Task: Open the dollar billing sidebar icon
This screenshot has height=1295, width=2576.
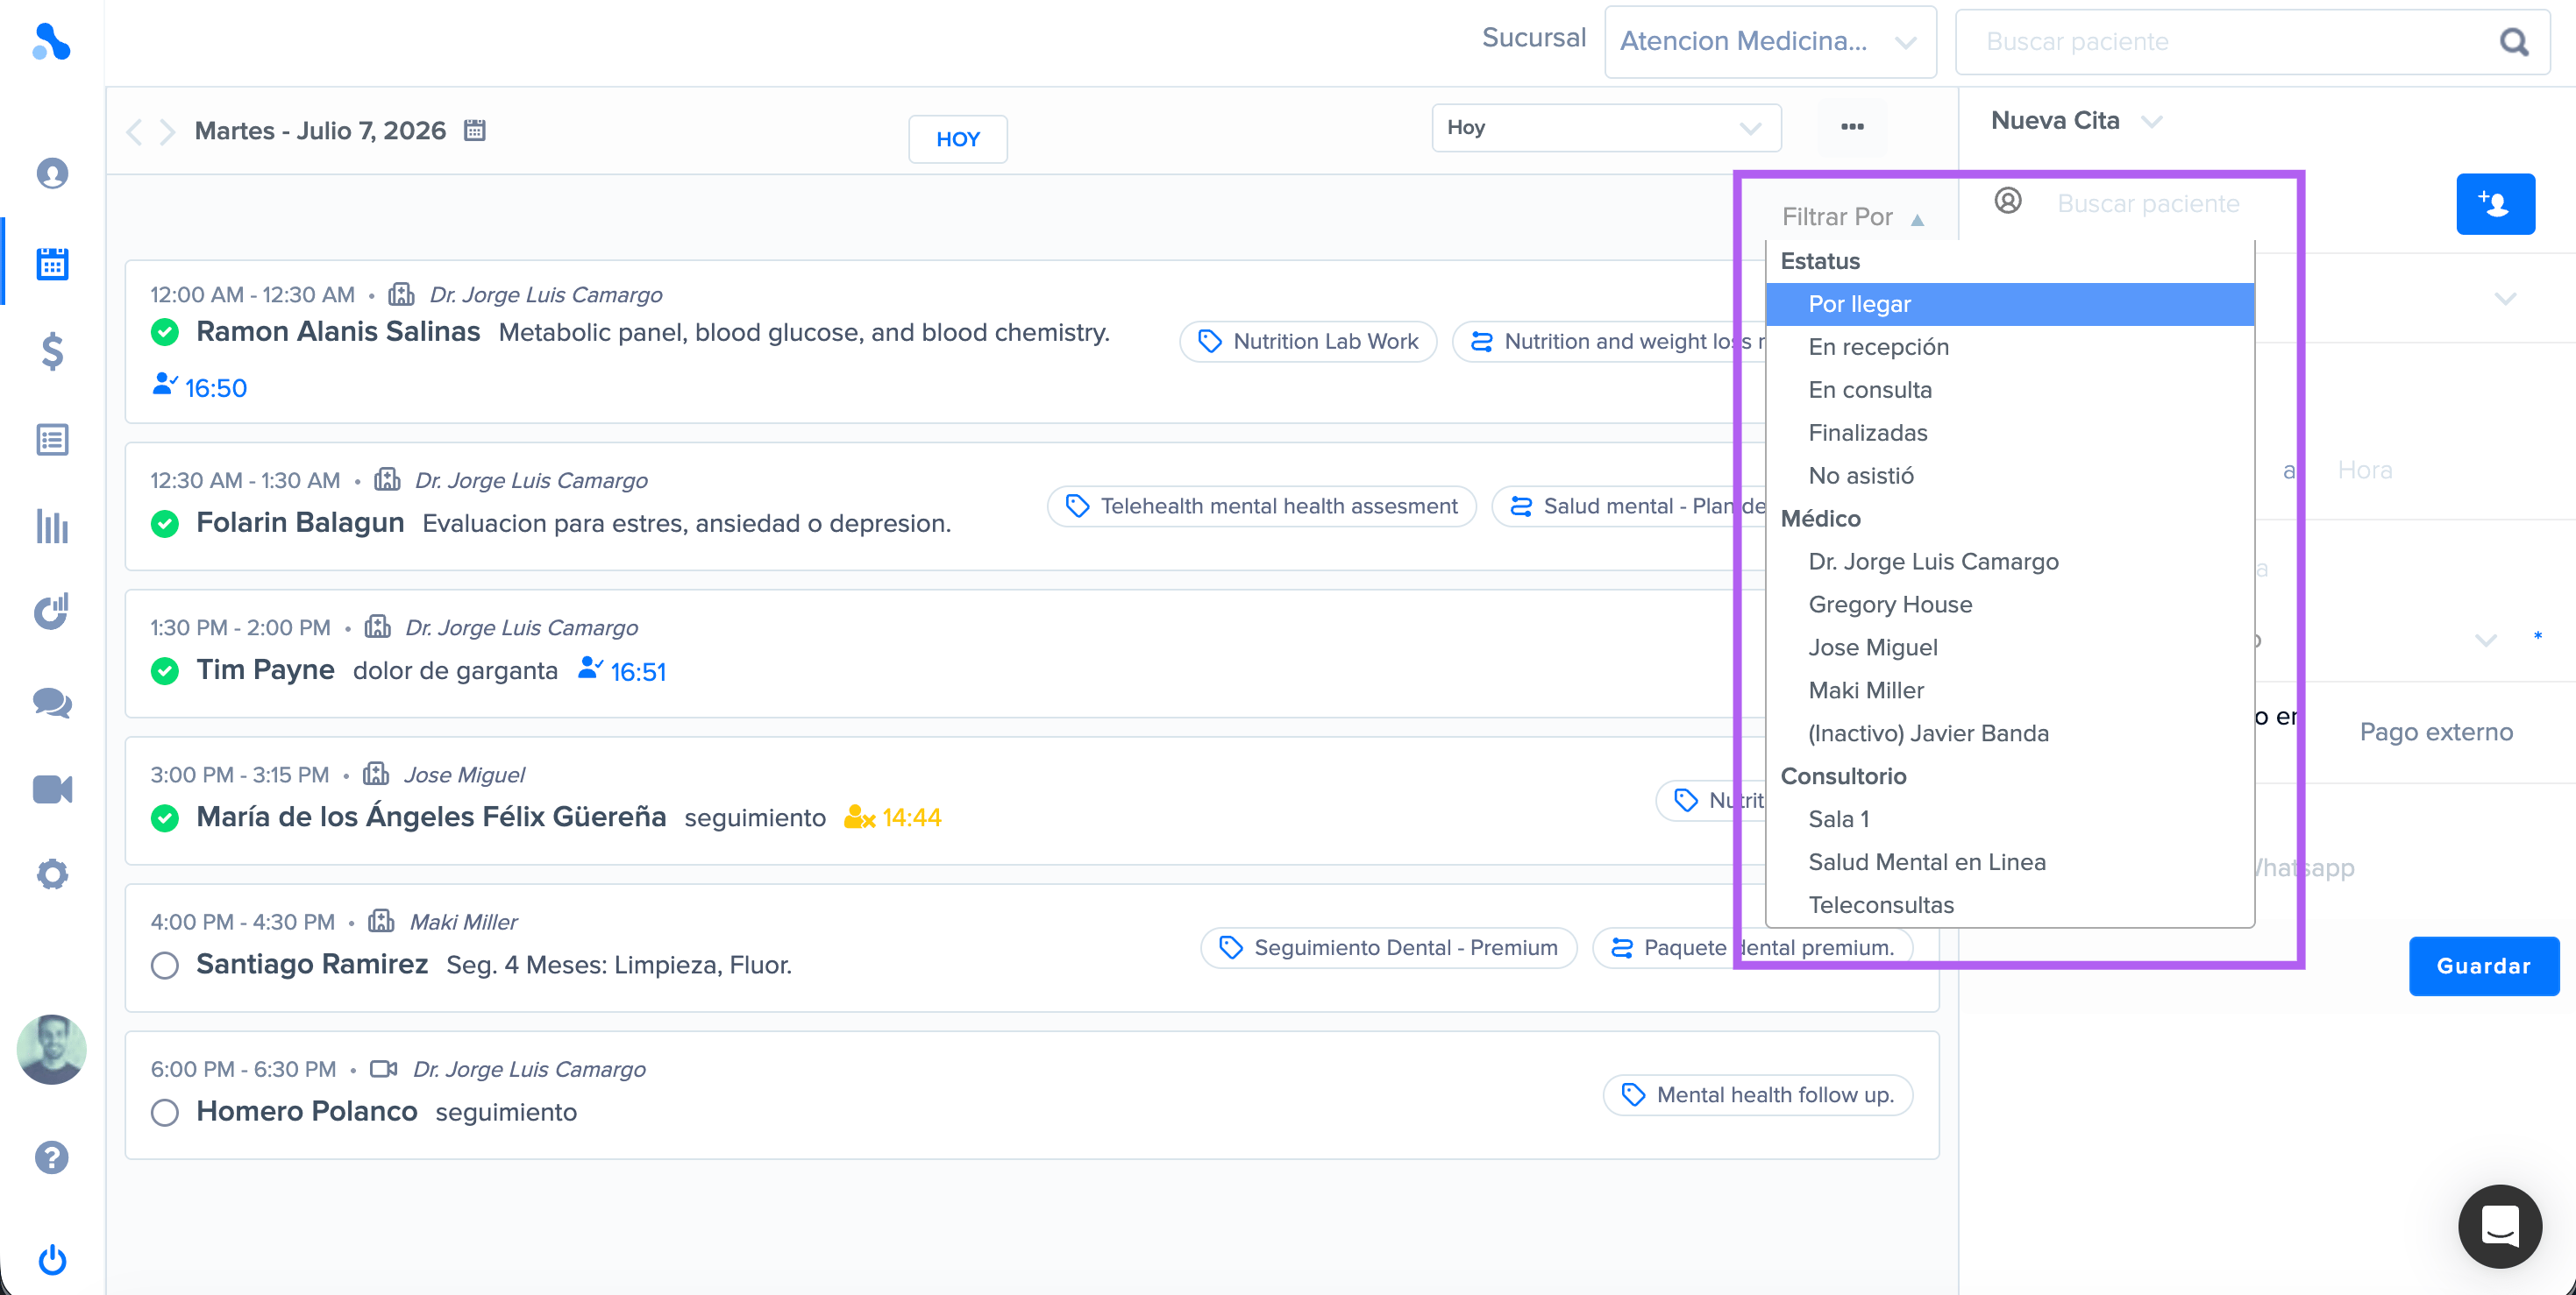Action: click(52, 351)
